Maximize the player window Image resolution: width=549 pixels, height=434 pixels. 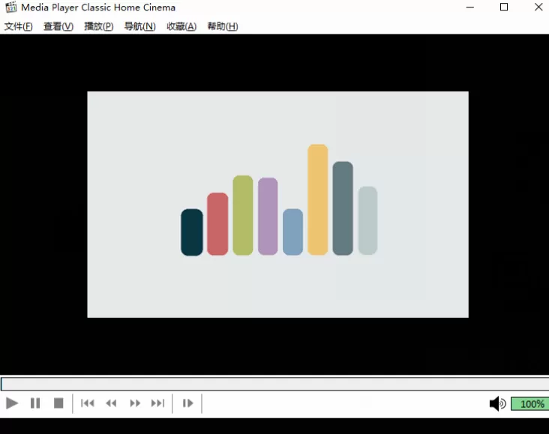tap(504, 7)
